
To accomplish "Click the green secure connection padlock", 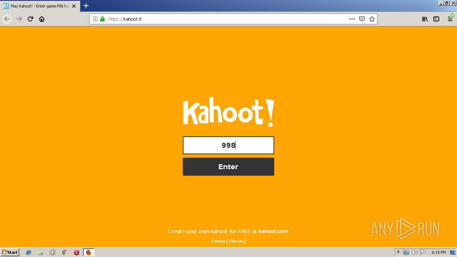I will coord(102,19).
